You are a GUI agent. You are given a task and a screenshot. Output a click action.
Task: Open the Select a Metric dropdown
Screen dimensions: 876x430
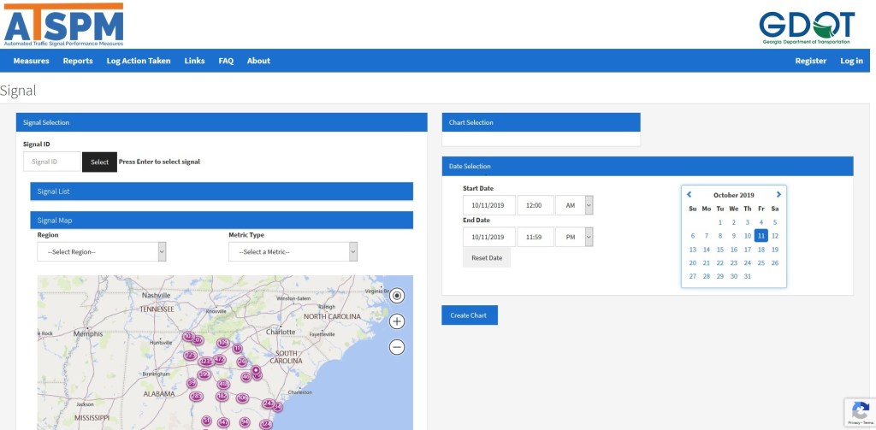point(293,251)
